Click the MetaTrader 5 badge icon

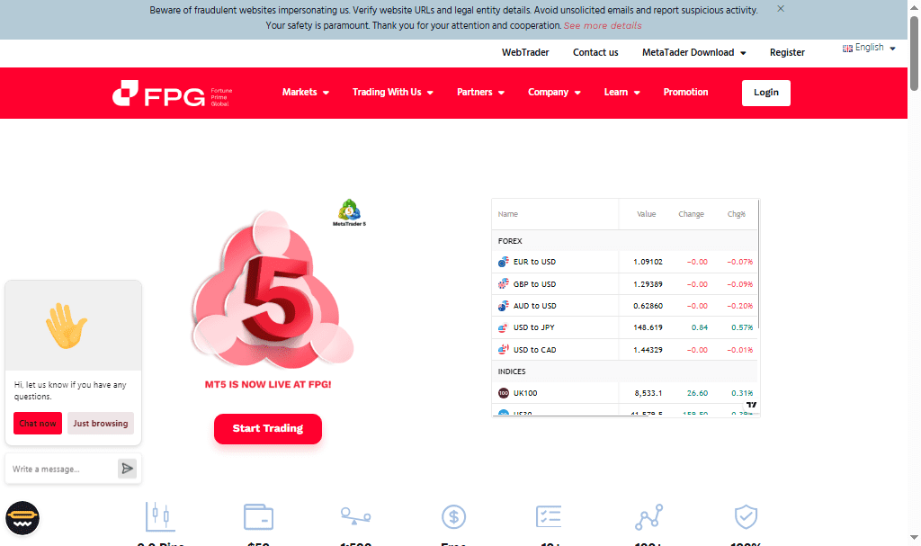pos(350,213)
